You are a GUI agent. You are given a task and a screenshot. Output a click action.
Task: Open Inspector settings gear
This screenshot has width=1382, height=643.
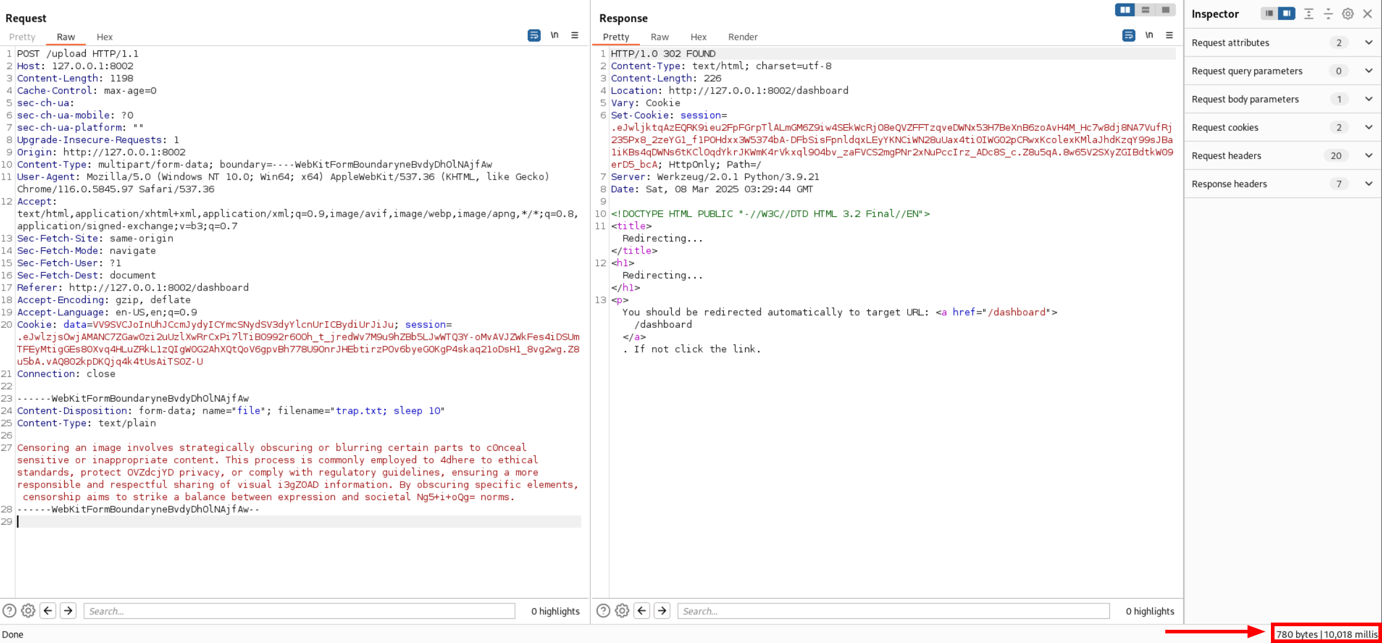point(1348,14)
